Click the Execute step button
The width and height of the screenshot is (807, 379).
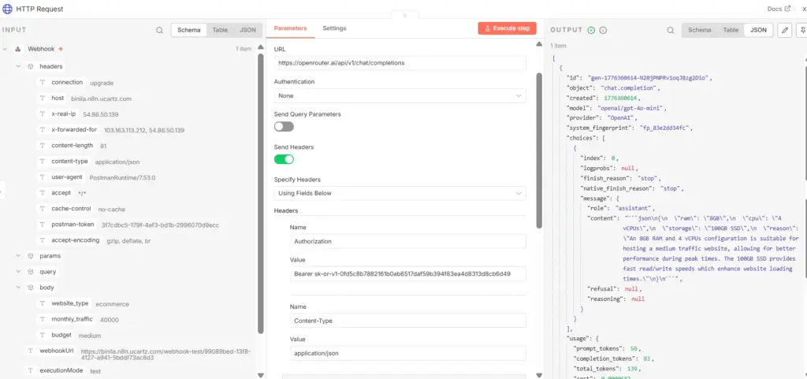point(507,29)
